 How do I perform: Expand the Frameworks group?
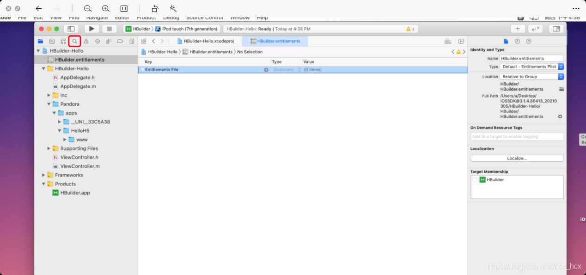pos(44,175)
